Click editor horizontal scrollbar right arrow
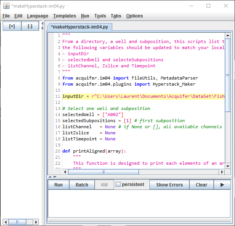 point(222,172)
